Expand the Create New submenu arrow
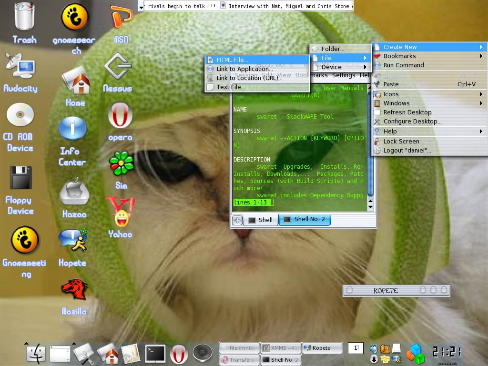 (481, 47)
